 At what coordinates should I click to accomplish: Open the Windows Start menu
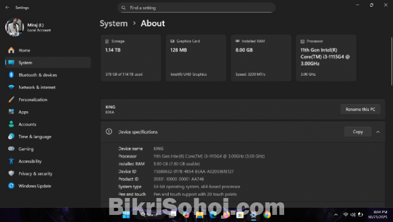126,215
